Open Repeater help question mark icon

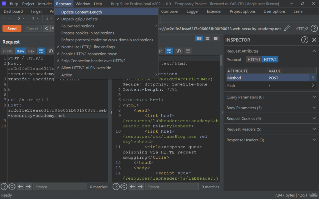point(314,29)
